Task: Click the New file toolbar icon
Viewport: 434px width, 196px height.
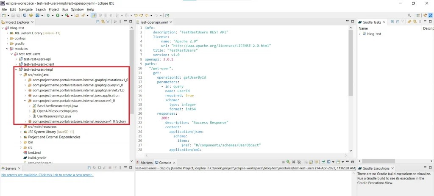Action: coord(4,16)
